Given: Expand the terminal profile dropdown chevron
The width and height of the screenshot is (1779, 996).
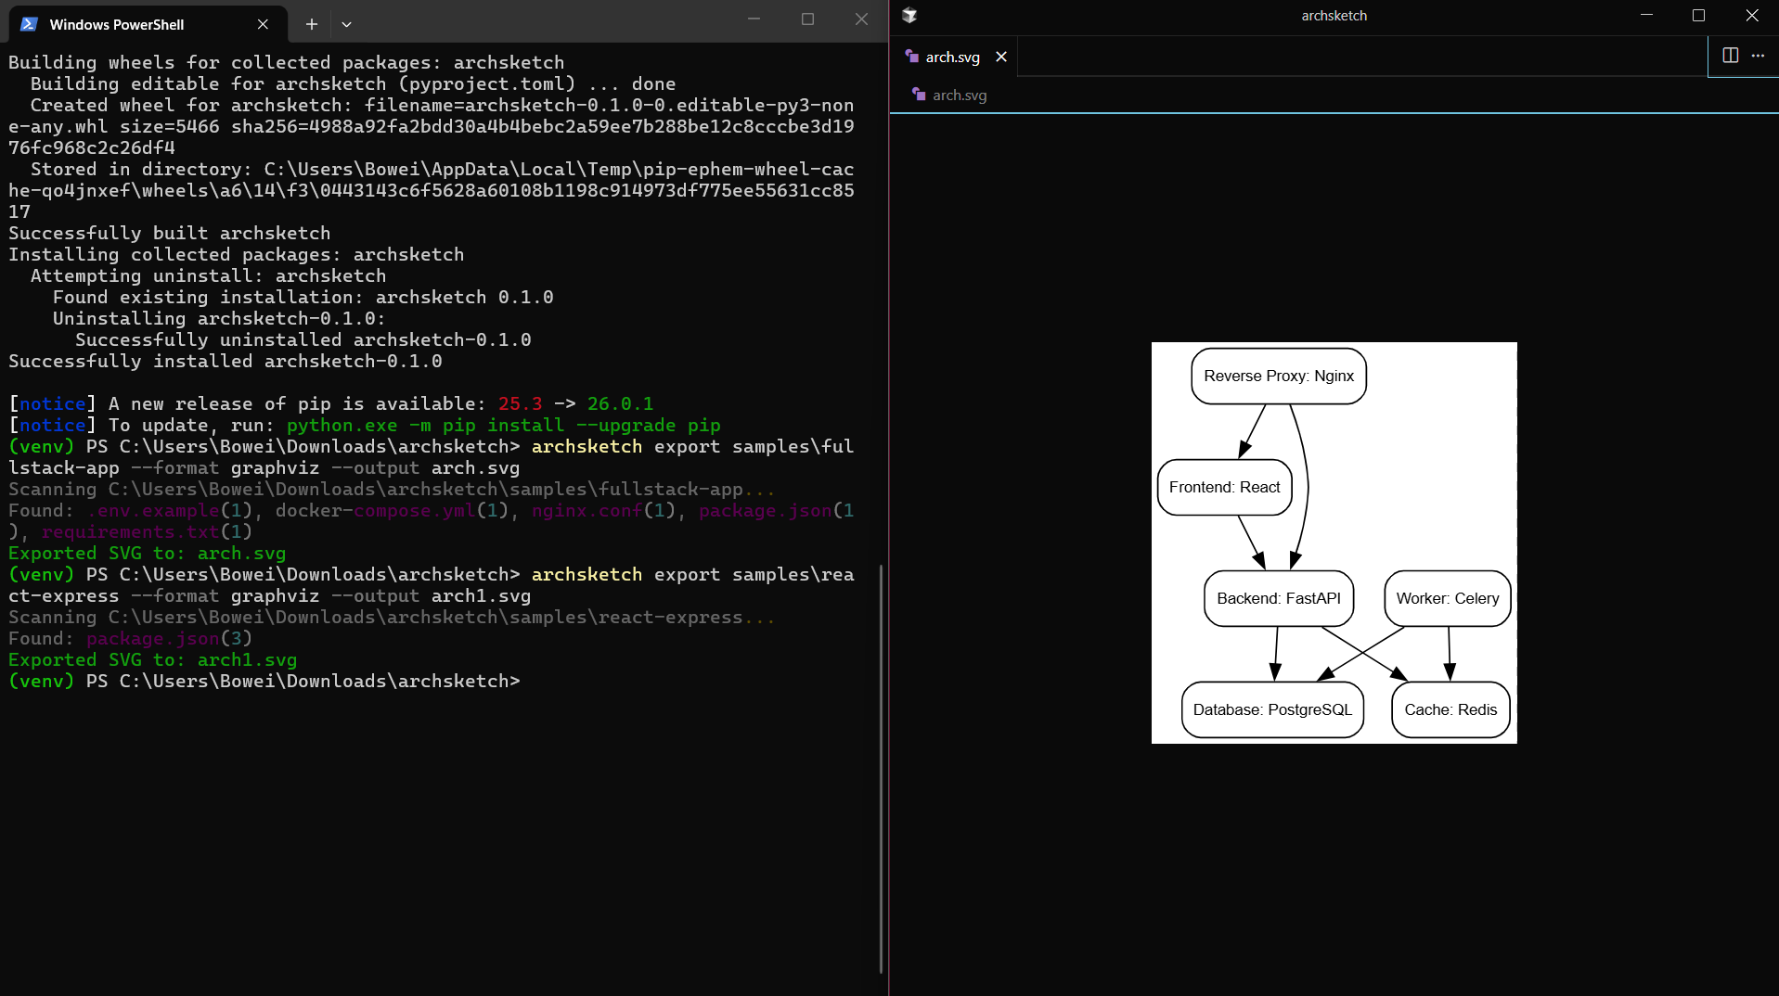Looking at the screenshot, I should click(346, 24).
